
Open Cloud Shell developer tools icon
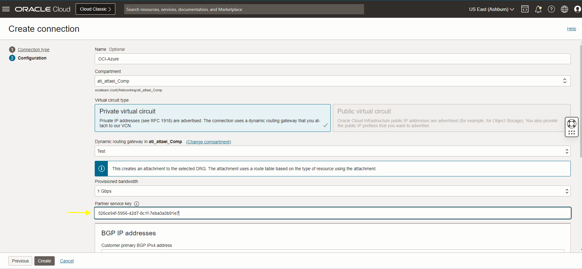click(x=525, y=9)
